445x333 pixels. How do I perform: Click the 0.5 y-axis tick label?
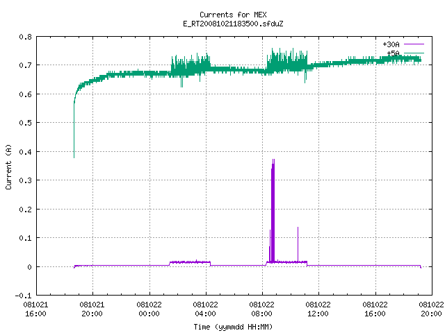(x=25, y=123)
